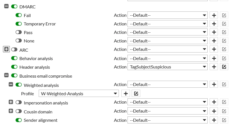Toggle off Business email compromise
This screenshot has width=238, height=124.
click(x=14, y=75)
